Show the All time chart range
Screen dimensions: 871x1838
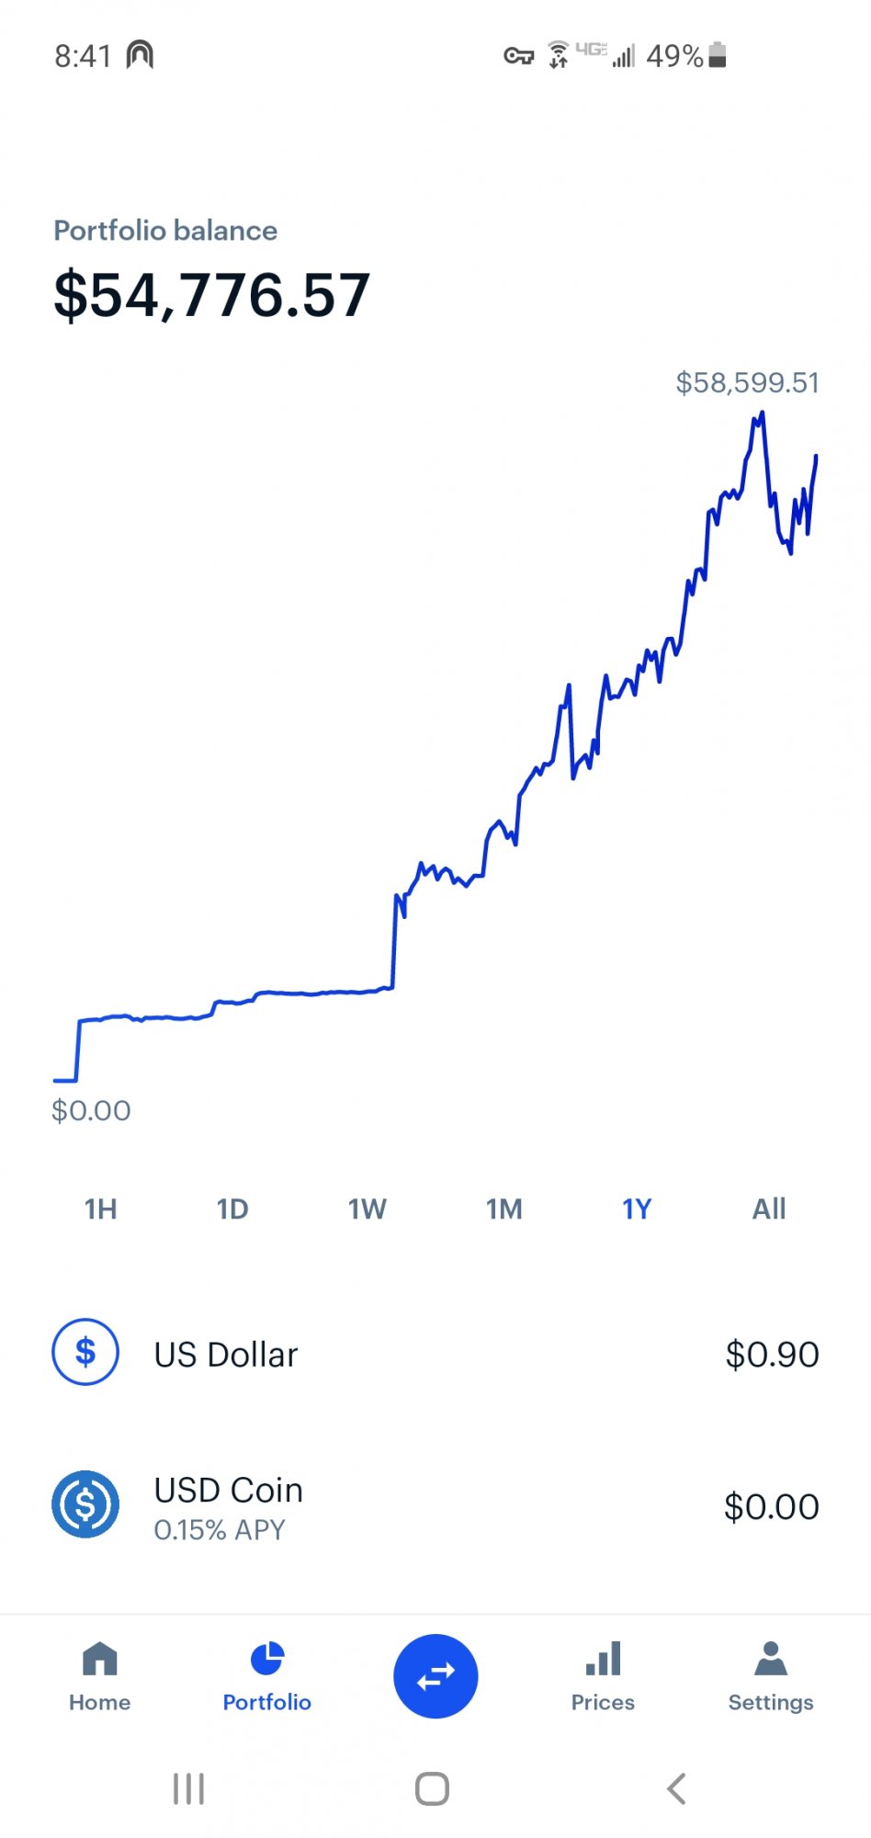(x=769, y=1208)
